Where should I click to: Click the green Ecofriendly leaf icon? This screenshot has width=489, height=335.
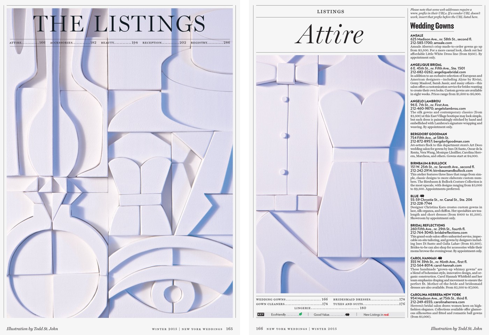pos(300,314)
